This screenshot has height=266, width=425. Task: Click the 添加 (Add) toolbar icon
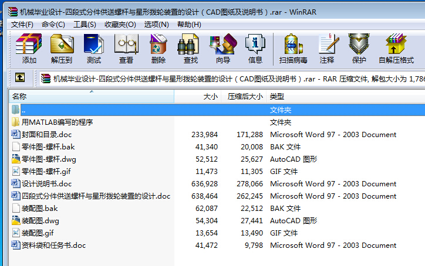pos(29,43)
